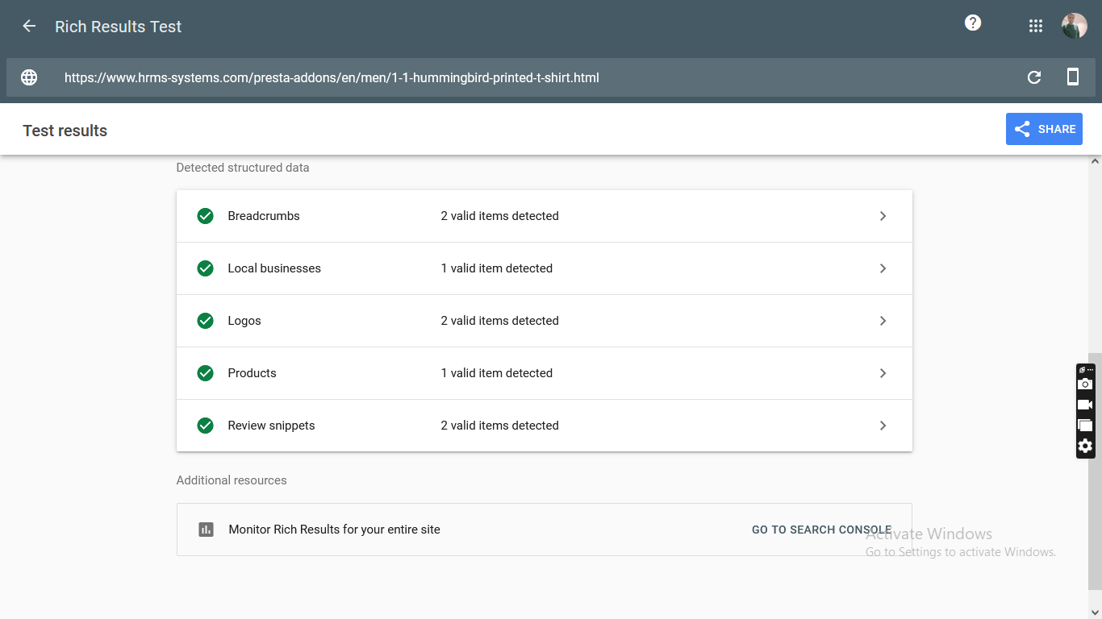The width and height of the screenshot is (1102, 619).
Task: Expand the Breadcrumbs row chevron
Action: 883,216
